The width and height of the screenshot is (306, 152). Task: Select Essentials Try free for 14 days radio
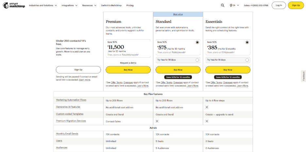pos(247,60)
